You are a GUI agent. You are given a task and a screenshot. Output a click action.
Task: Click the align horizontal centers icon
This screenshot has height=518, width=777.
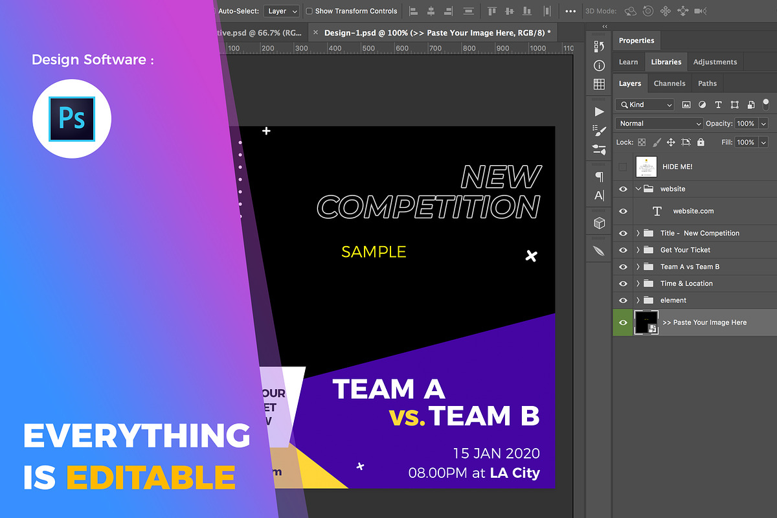click(x=431, y=11)
